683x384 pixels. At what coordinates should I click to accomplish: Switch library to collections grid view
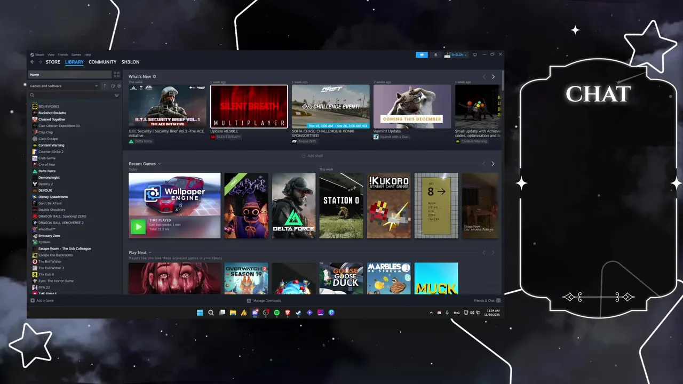click(x=117, y=75)
